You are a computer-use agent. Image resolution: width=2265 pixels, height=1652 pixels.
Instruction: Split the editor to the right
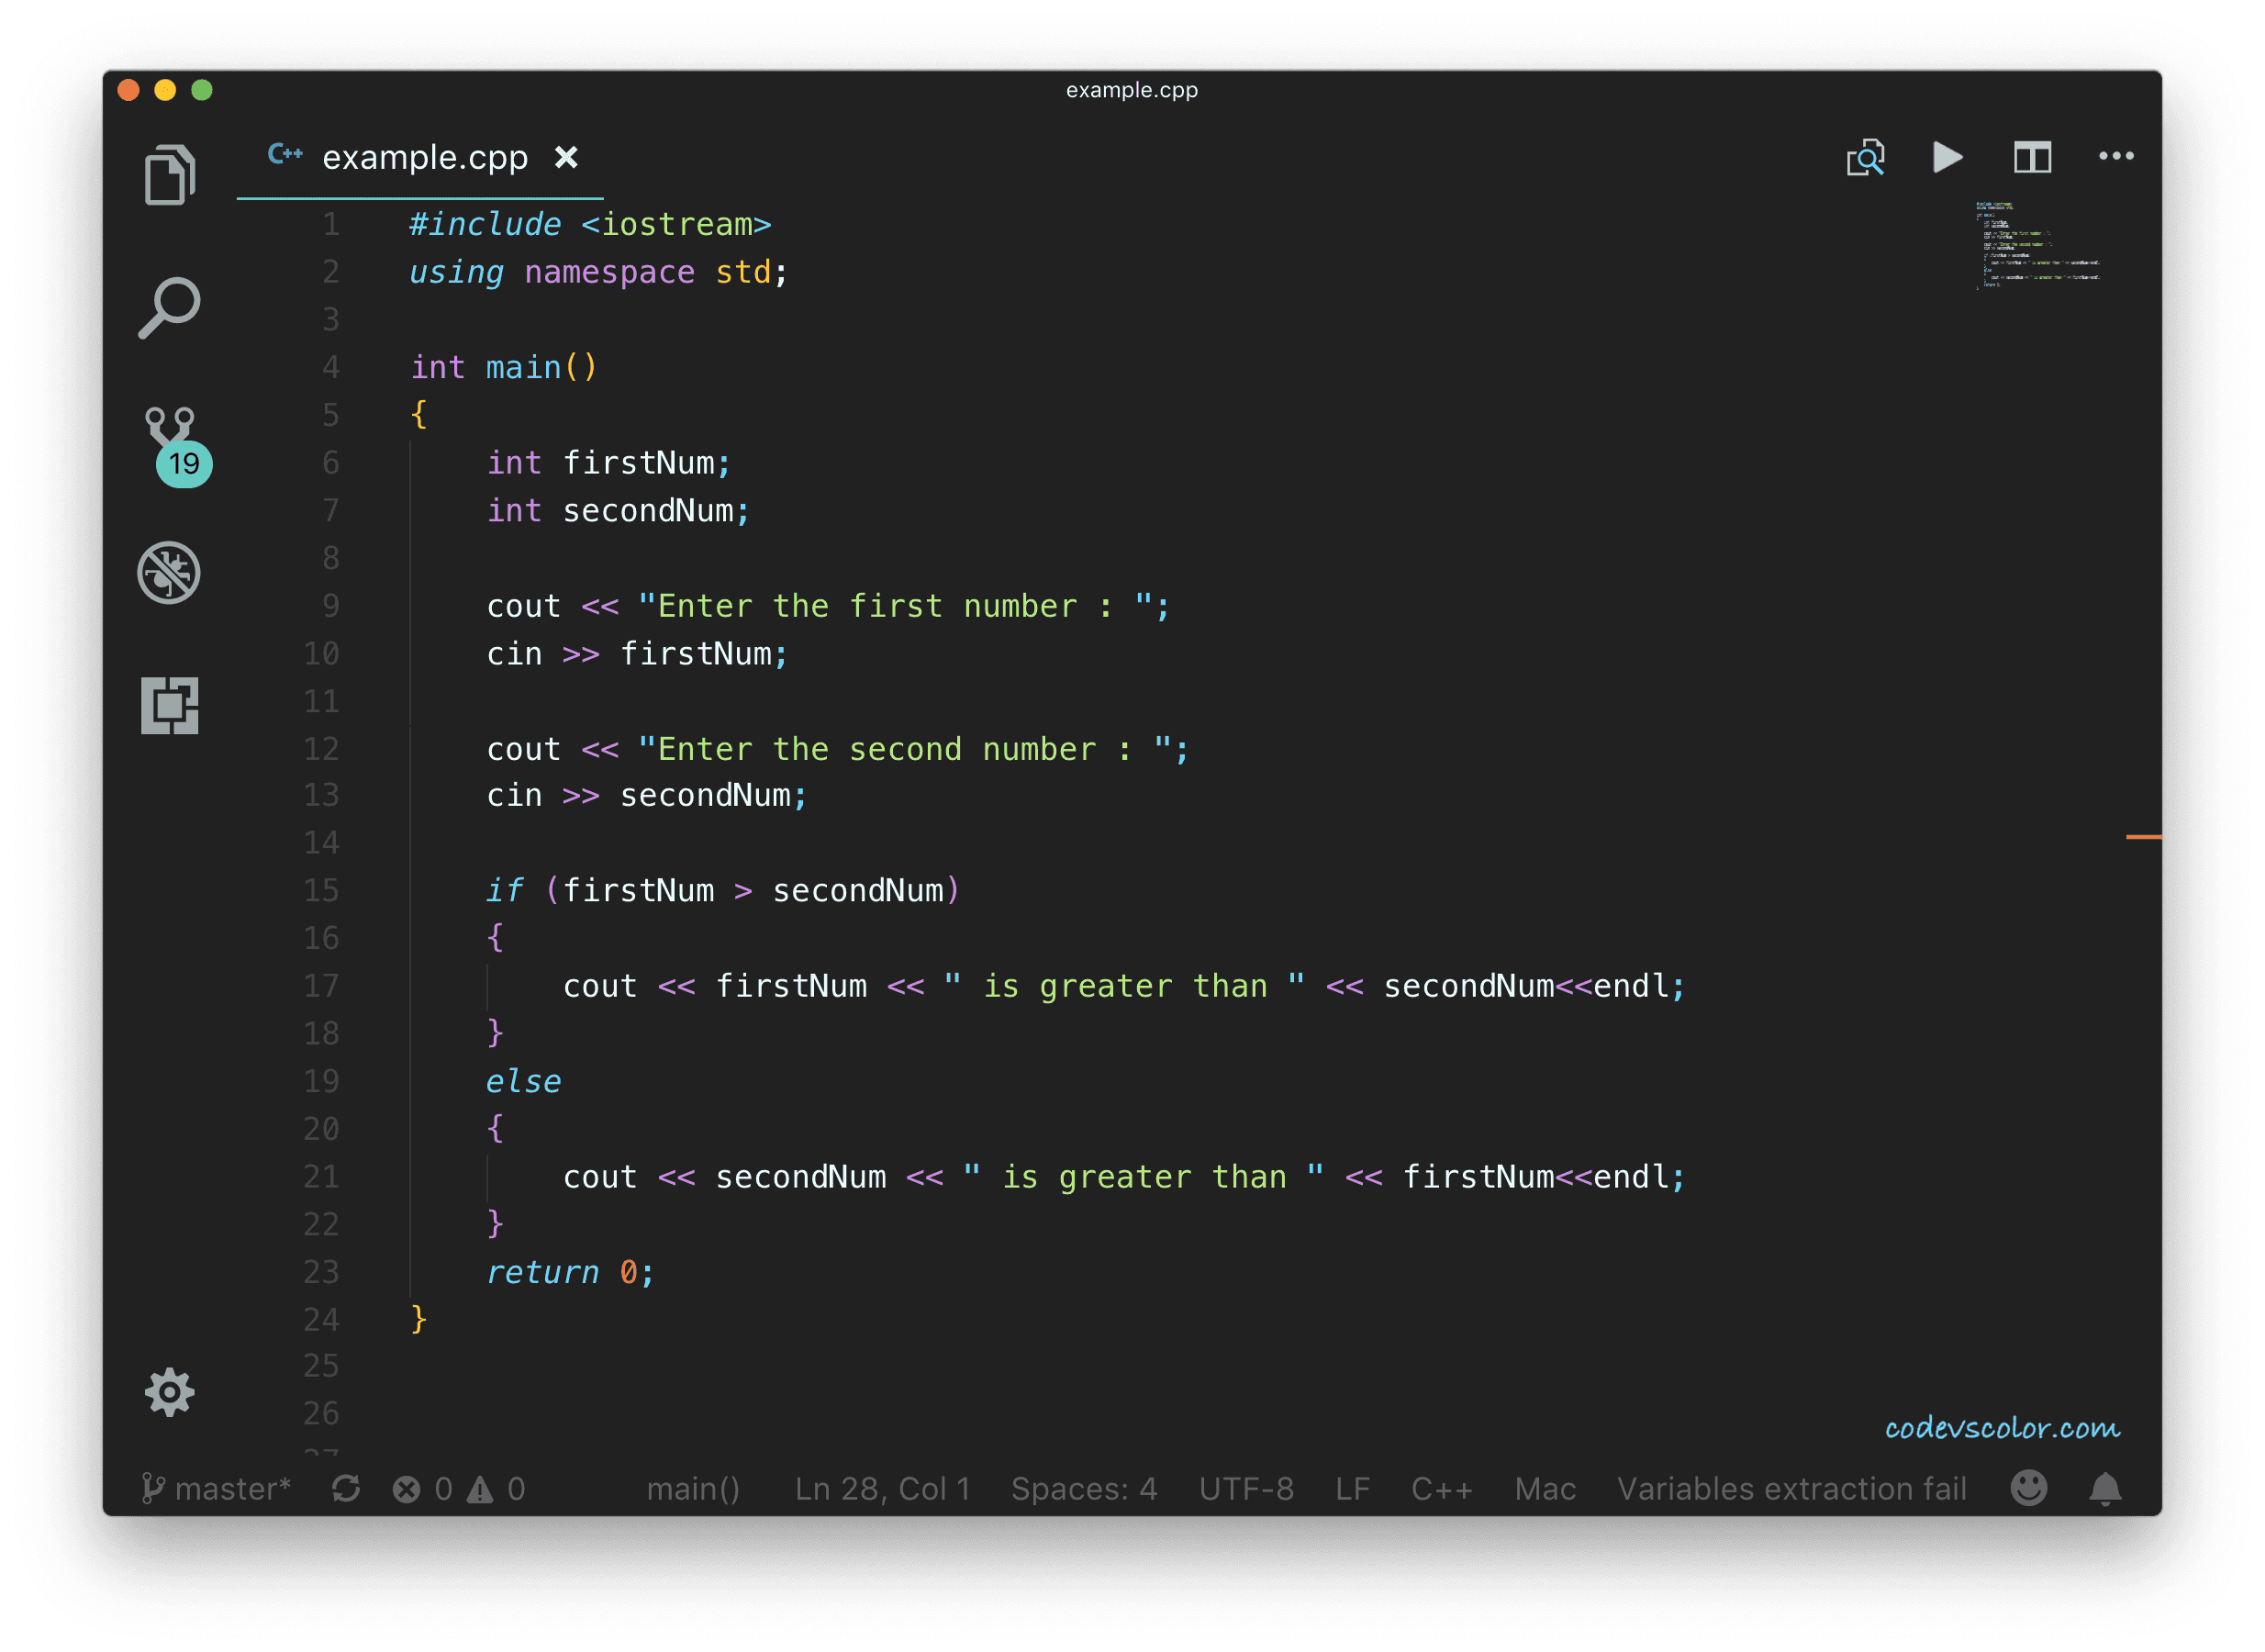2032,157
